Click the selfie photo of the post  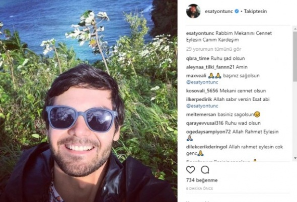point(89,101)
